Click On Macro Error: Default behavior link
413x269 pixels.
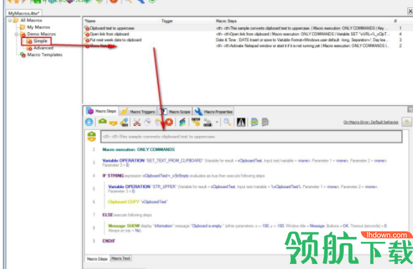pyautogui.click(x=371, y=122)
